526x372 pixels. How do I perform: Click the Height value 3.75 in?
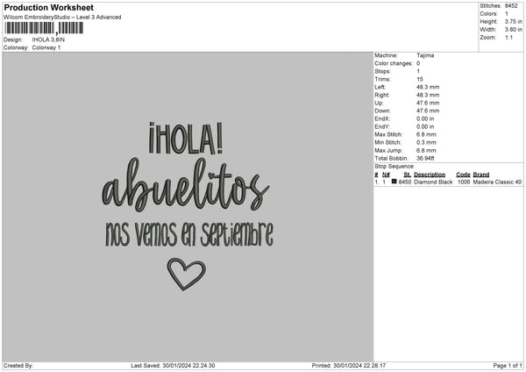(514, 21)
